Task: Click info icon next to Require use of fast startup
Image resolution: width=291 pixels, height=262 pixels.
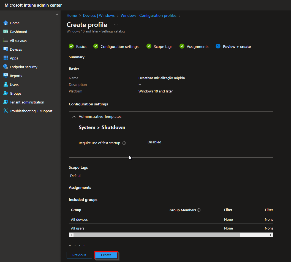Action: pos(124,143)
